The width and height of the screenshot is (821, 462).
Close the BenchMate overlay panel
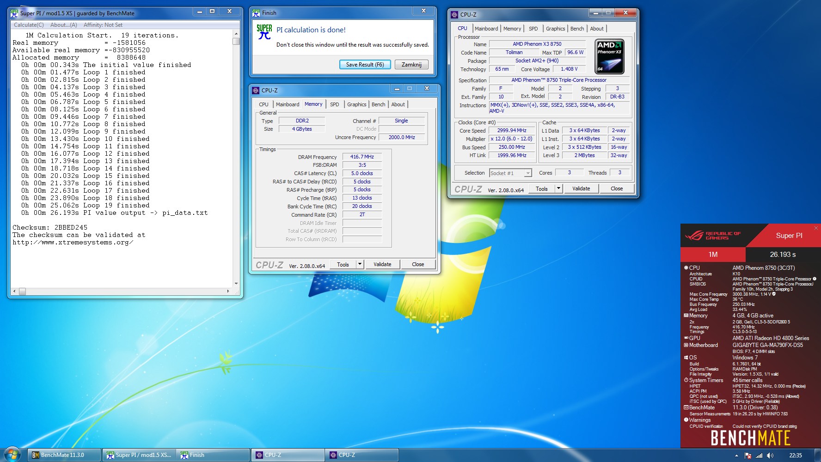click(x=816, y=228)
